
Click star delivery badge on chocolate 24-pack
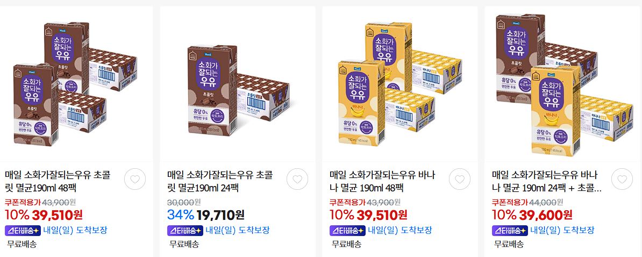[185, 231]
